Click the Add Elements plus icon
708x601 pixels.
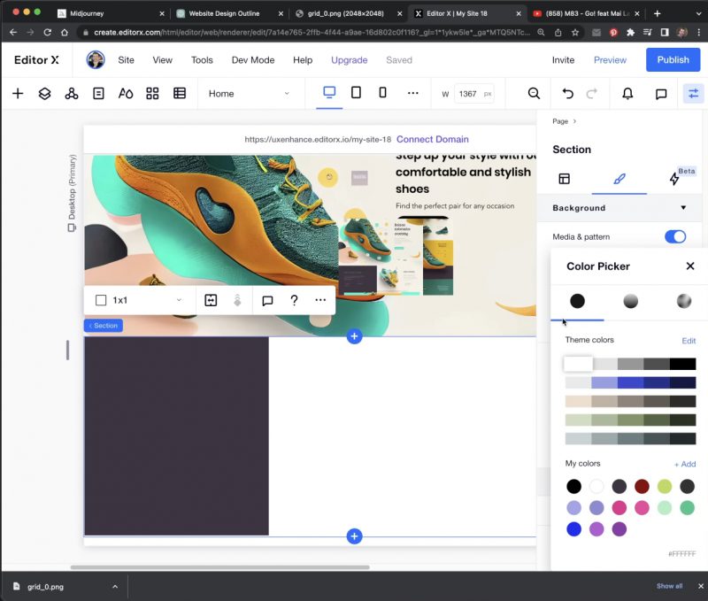point(18,93)
